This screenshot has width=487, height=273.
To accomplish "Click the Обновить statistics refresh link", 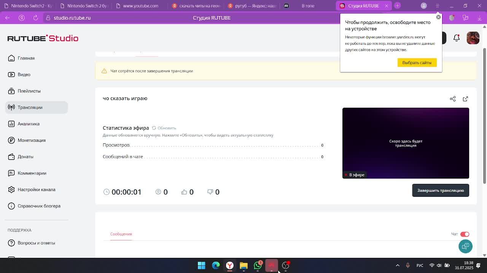I will click(164, 128).
